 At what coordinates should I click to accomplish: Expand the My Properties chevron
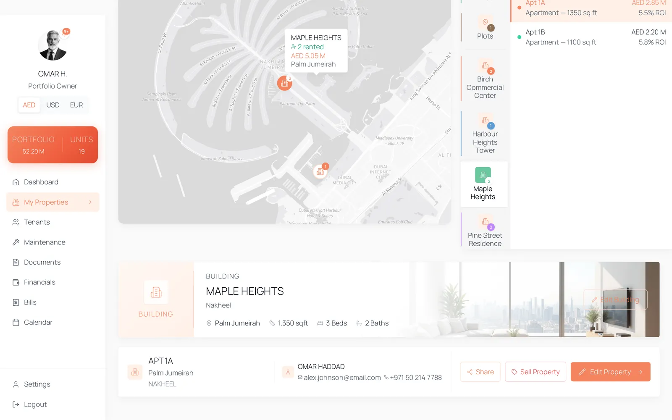pyautogui.click(x=90, y=202)
